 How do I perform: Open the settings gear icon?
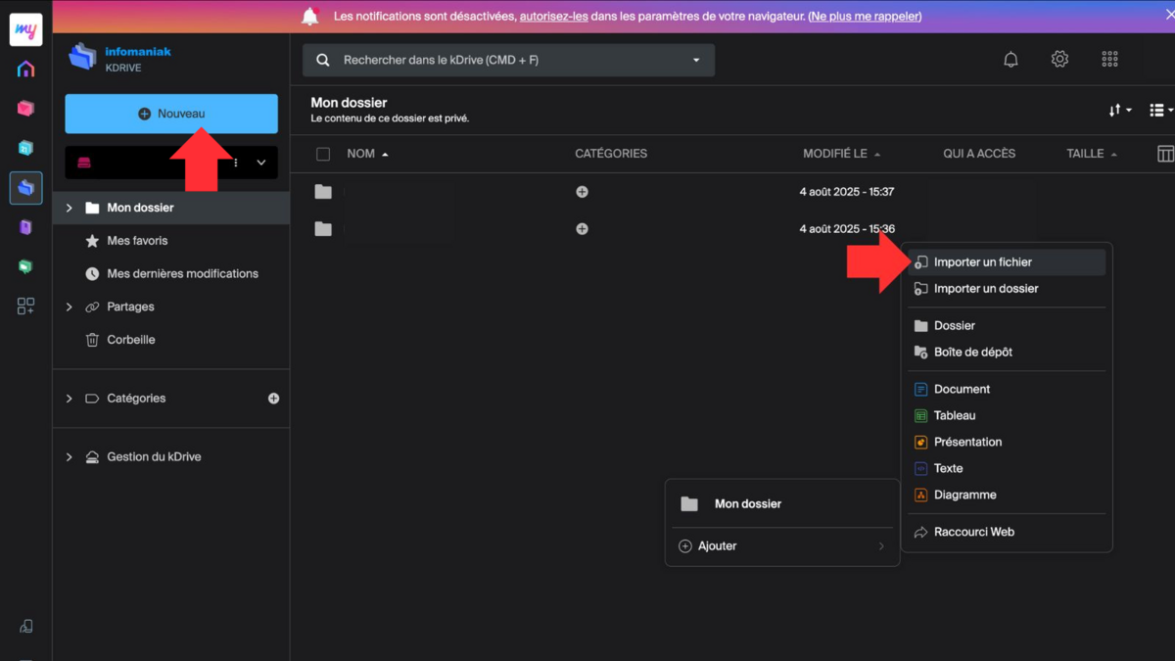(1059, 60)
